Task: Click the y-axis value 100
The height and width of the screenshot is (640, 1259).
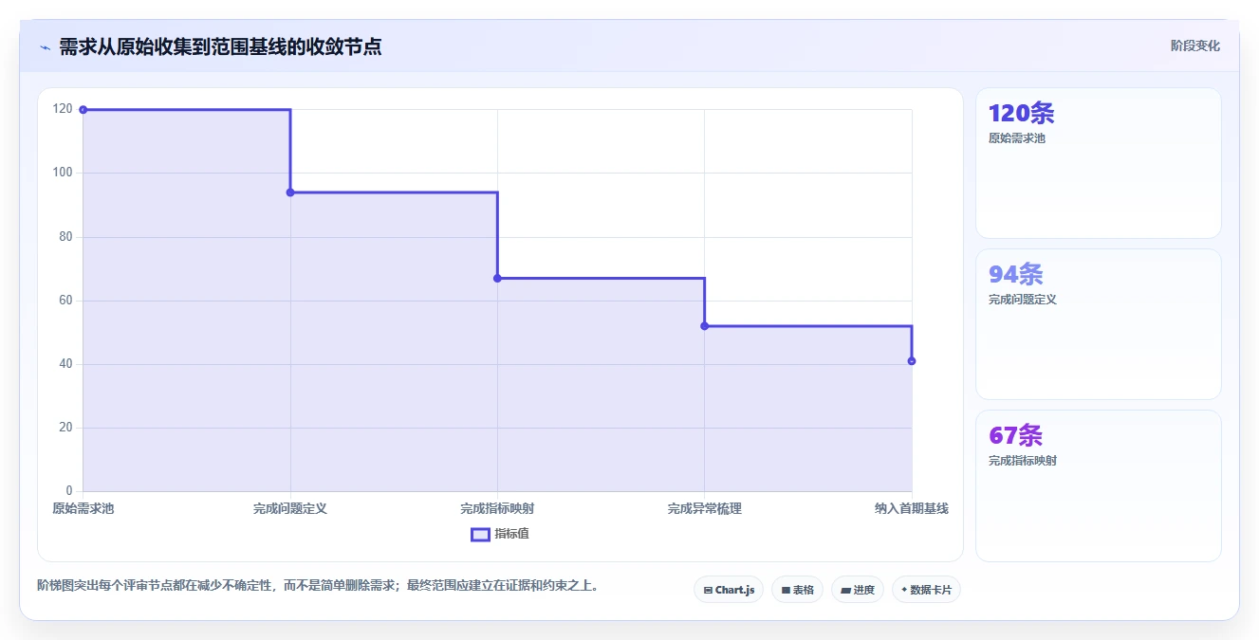Action: [64, 173]
